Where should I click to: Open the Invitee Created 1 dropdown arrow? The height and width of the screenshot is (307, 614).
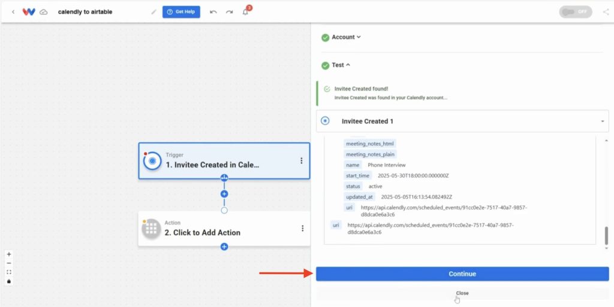(x=603, y=121)
